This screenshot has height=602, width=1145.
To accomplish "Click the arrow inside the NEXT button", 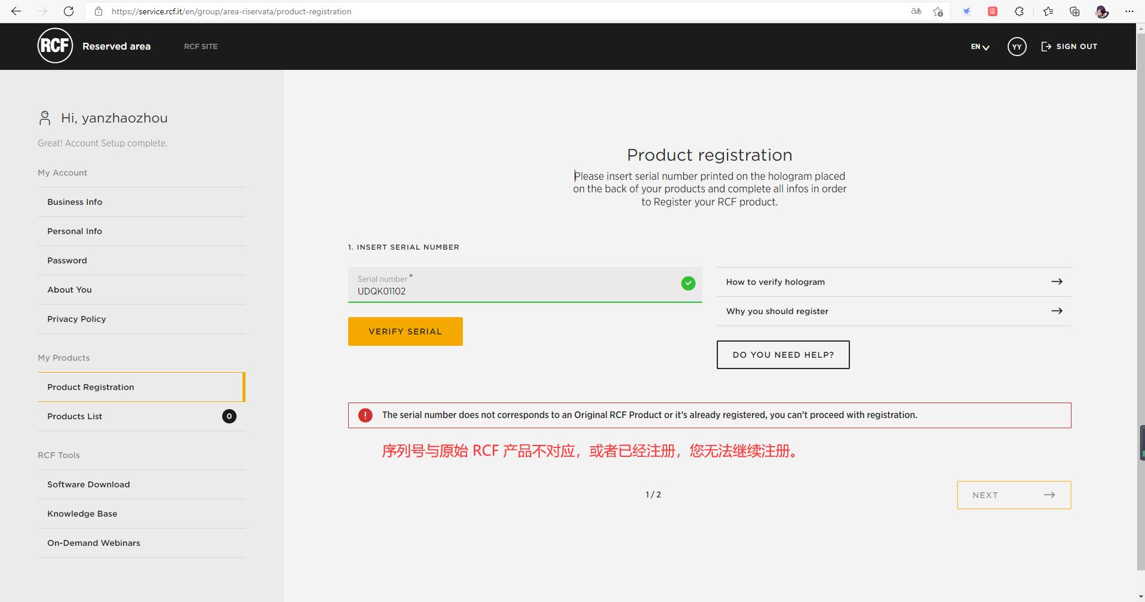I will click(1049, 494).
